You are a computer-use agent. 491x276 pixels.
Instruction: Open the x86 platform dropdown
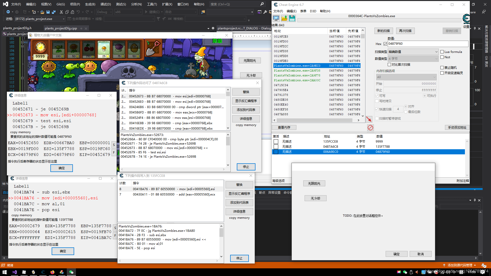pos(128,12)
